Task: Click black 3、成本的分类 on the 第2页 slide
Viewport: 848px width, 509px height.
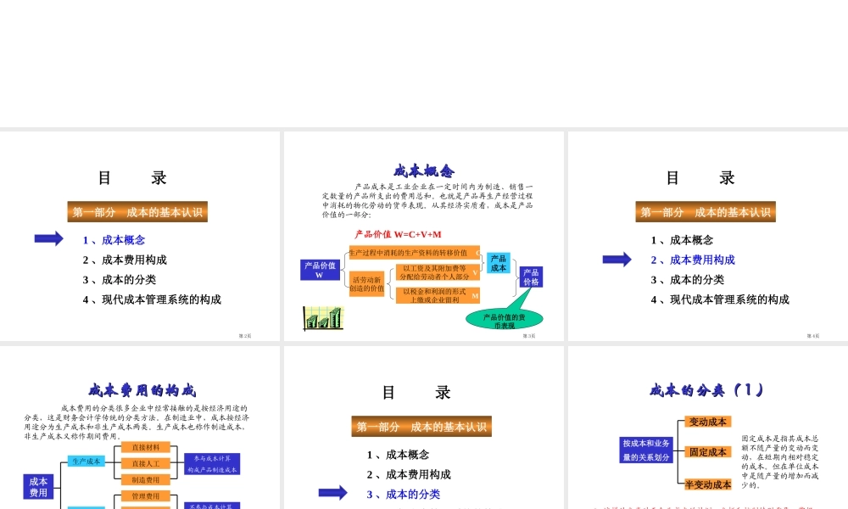Action: [x=120, y=280]
